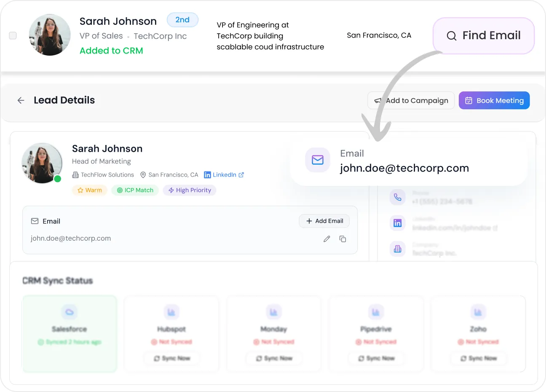The image size is (546, 392).
Task: Click the CRM Sync Status heading
Action: (x=58, y=281)
